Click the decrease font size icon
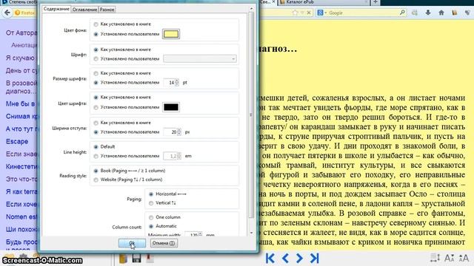Screen dimensions: 474x266 tap(450, 258)
